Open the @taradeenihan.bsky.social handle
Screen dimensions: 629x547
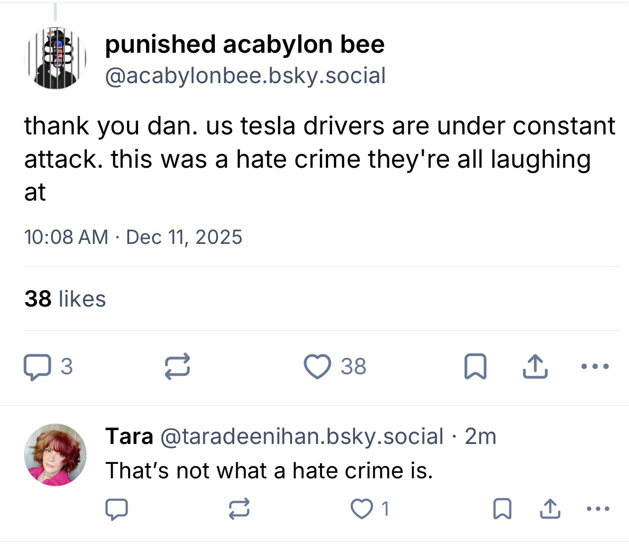(x=301, y=437)
